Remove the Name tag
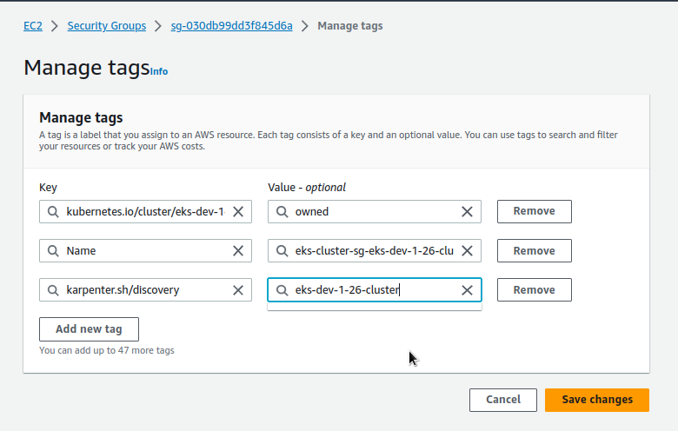 pyautogui.click(x=535, y=251)
